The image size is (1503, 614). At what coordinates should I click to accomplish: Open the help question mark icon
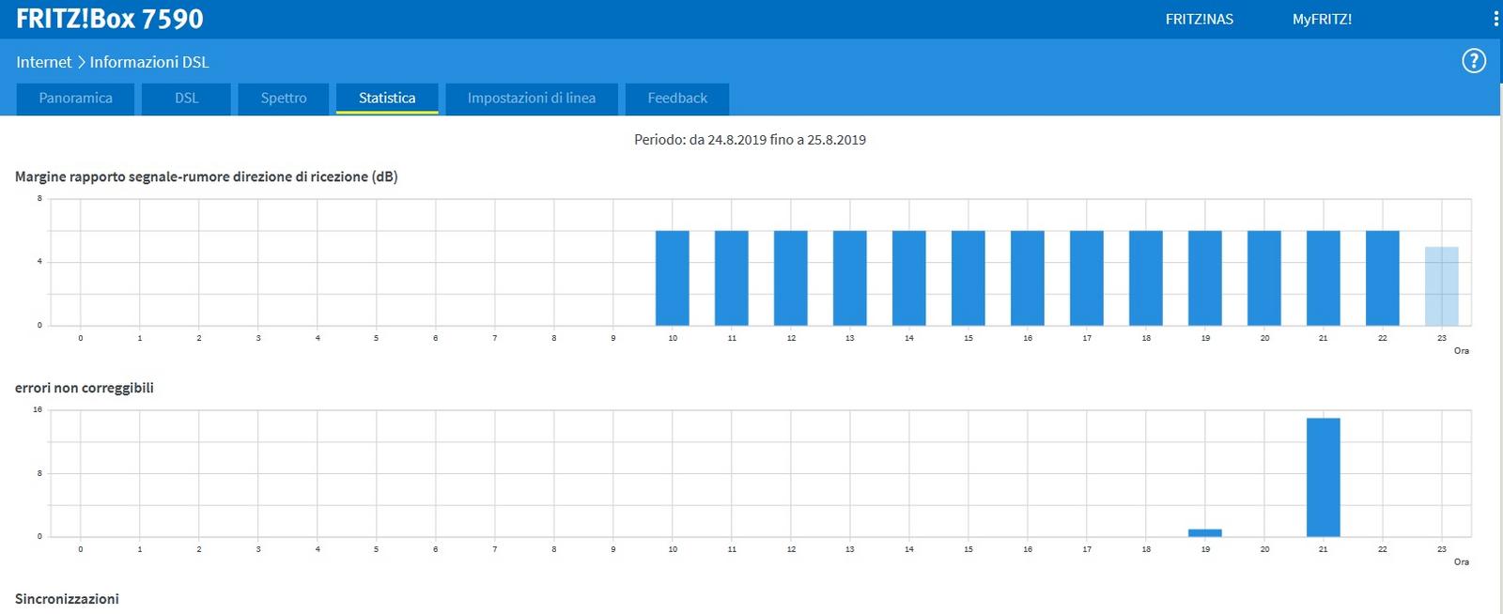tap(1474, 61)
